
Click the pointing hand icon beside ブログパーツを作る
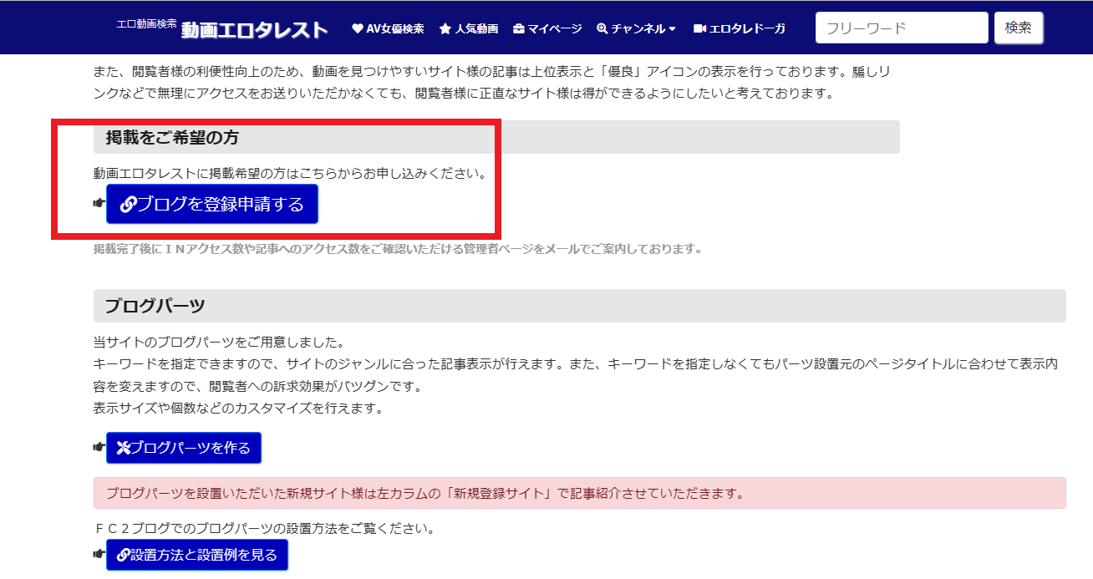tap(99, 447)
